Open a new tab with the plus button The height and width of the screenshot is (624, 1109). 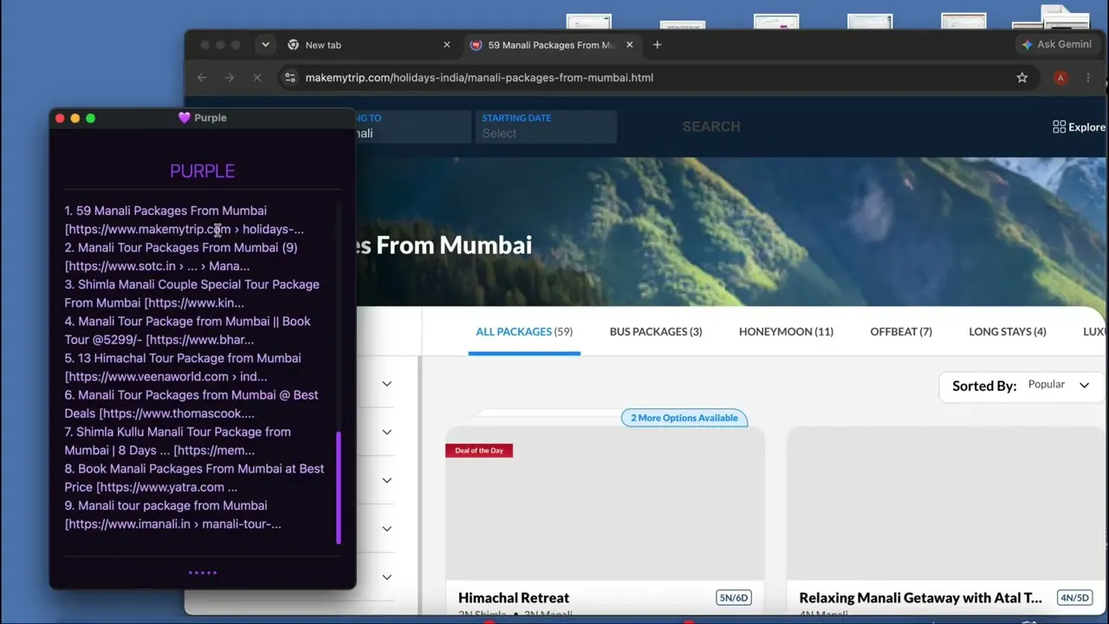tap(657, 44)
